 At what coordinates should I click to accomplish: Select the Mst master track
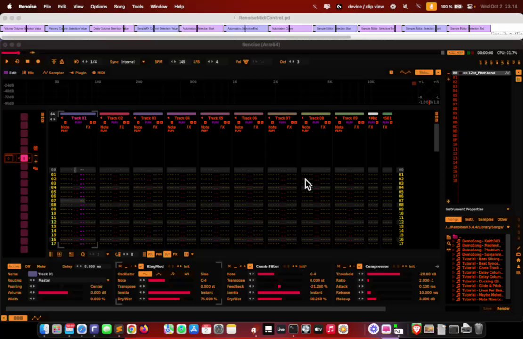click(x=373, y=118)
